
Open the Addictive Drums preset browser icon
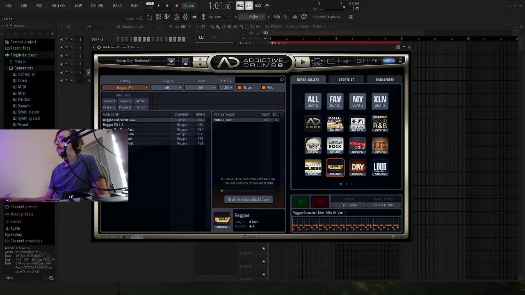click(x=171, y=61)
